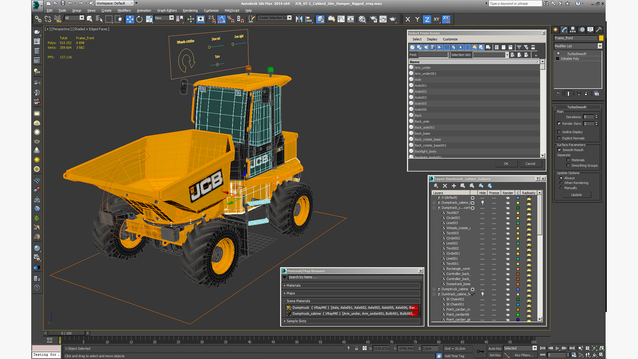This screenshot has width=638, height=359.
Task: Open the Graph Editors menu
Action: tap(167, 11)
